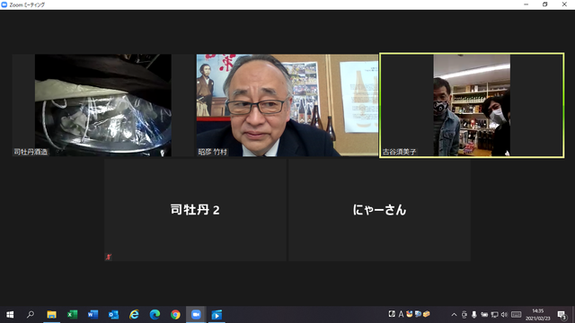Select the 司牡丹酒造 video tile
575x323 pixels.
103,106
